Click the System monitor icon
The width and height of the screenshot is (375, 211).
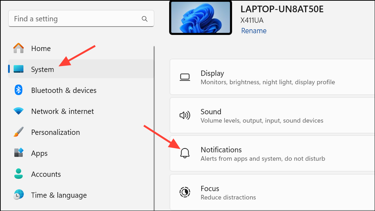point(18,69)
